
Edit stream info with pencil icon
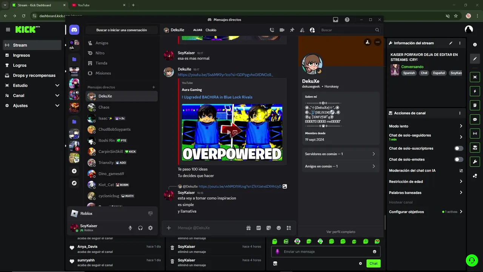[x=451, y=43]
